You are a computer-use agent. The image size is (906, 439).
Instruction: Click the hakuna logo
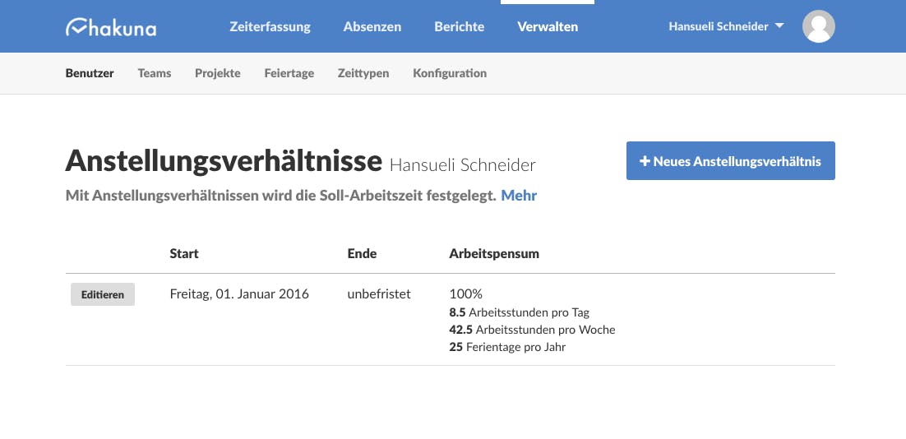pyautogui.click(x=110, y=27)
